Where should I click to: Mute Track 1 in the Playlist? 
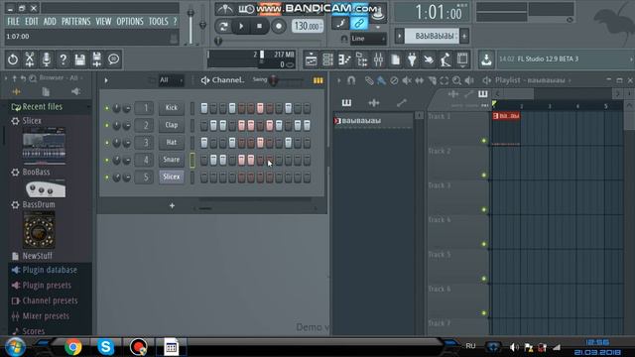point(484,141)
